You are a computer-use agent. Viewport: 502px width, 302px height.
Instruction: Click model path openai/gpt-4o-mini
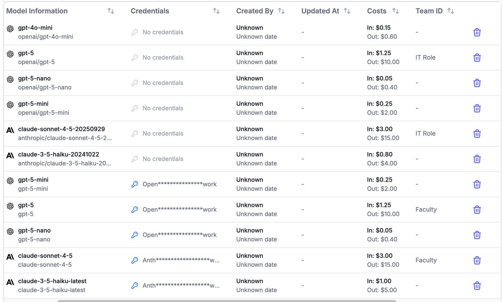point(46,36)
